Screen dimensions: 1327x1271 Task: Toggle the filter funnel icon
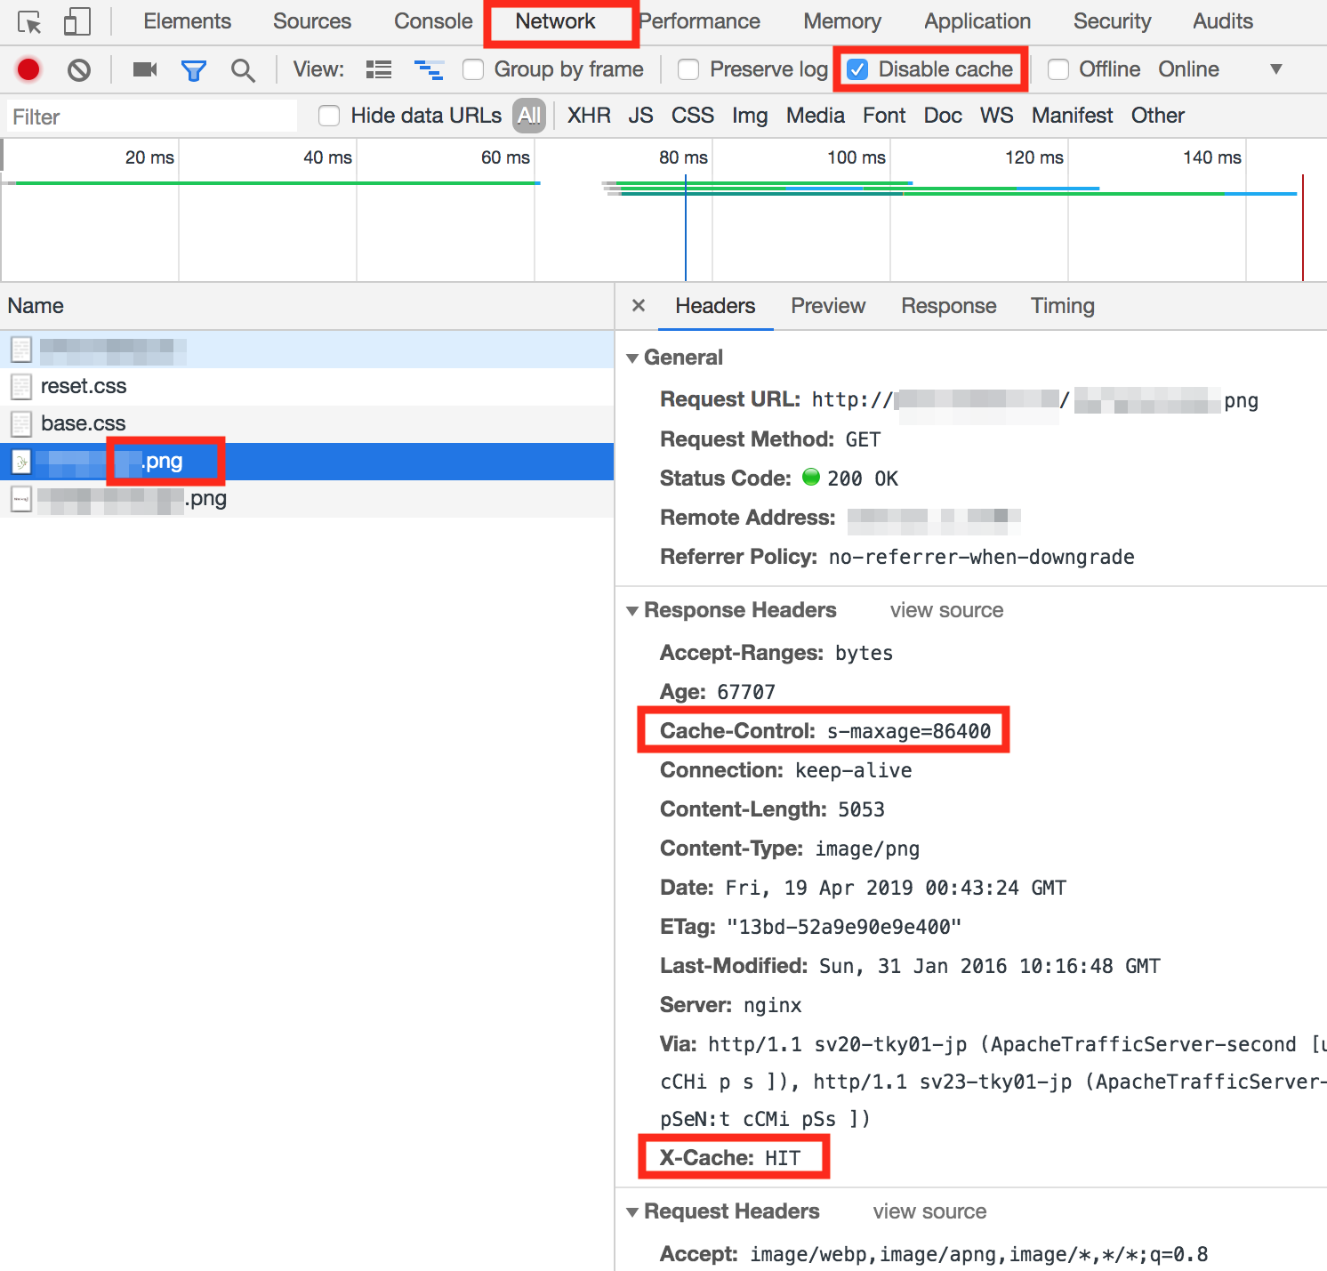pos(193,70)
